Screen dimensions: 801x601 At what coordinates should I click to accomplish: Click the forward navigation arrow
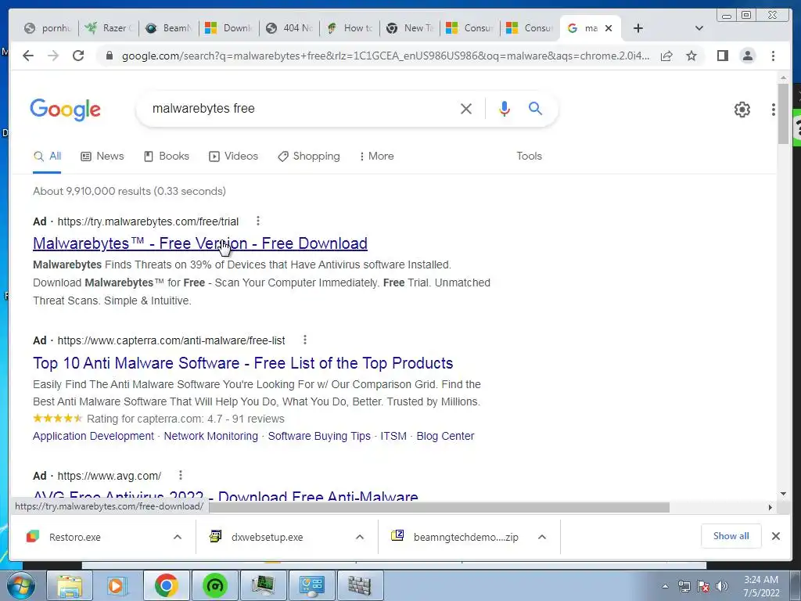point(53,56)
